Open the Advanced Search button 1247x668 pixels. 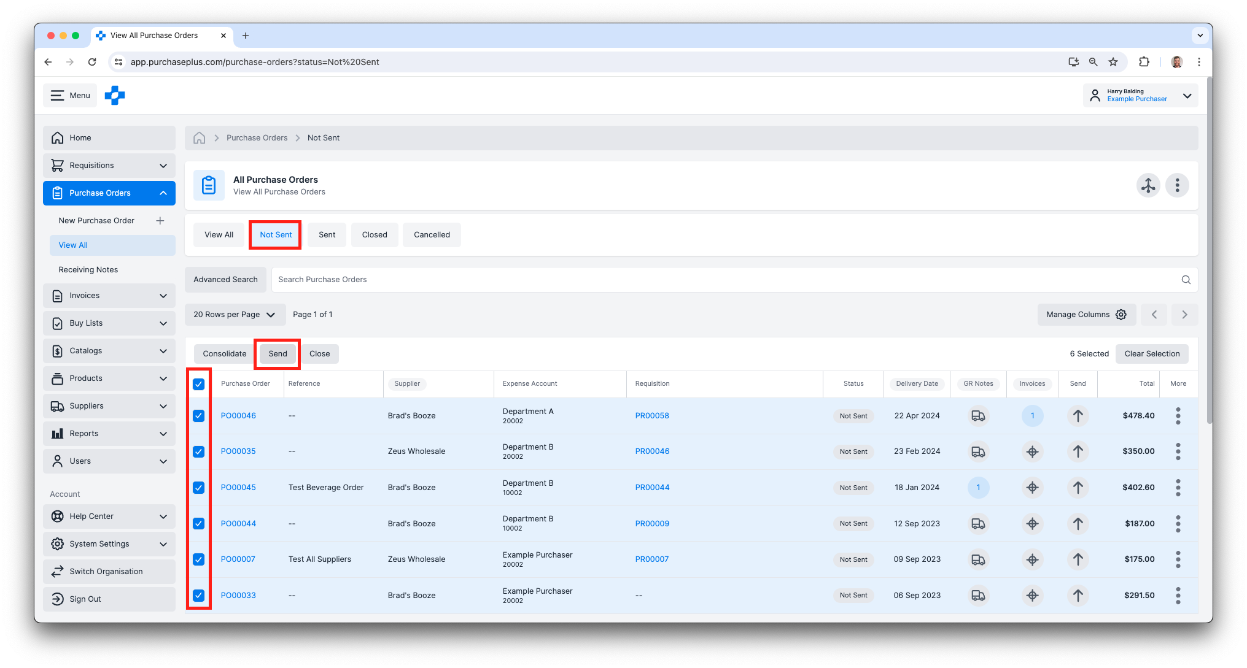225,280
